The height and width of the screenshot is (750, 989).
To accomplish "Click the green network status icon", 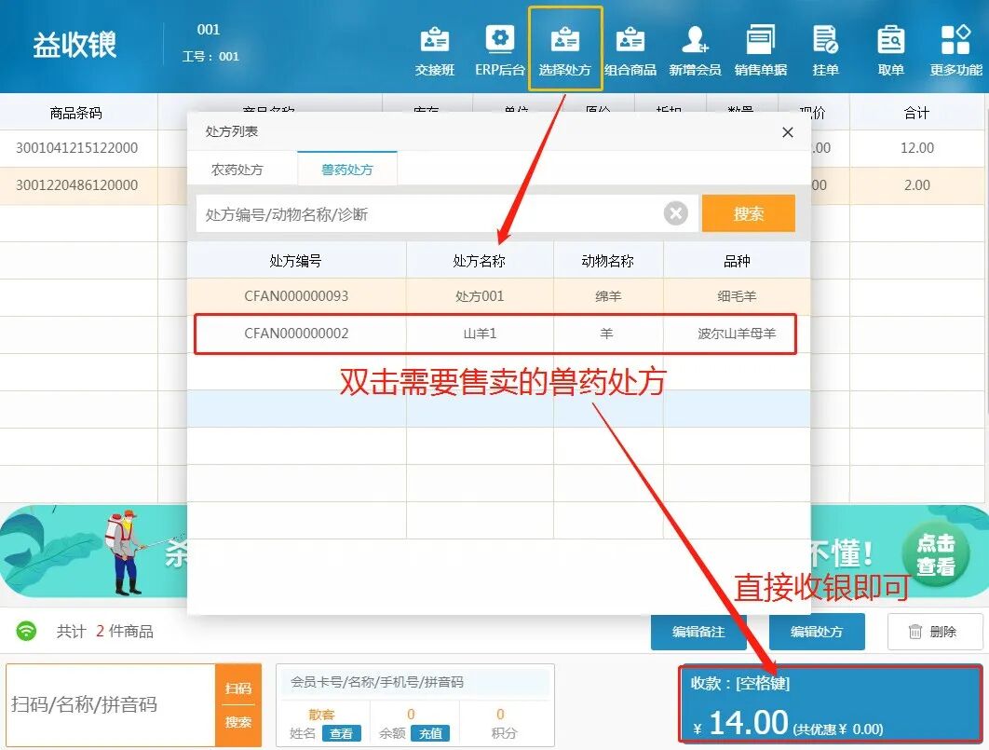I will (26, 631).
